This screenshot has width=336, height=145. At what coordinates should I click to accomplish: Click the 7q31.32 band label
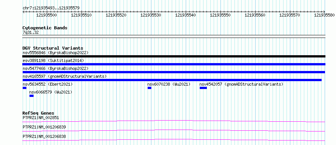(x=31, y=32)
